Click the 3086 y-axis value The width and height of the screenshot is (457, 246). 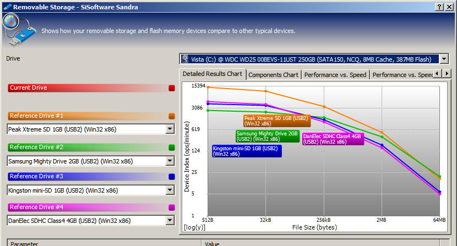click(197, 108)
